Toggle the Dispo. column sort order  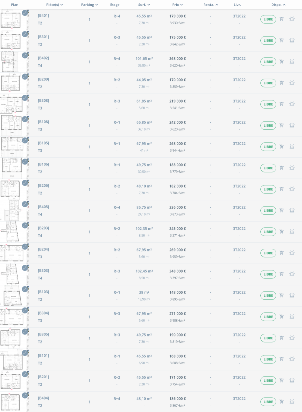(x=278, y=5)
